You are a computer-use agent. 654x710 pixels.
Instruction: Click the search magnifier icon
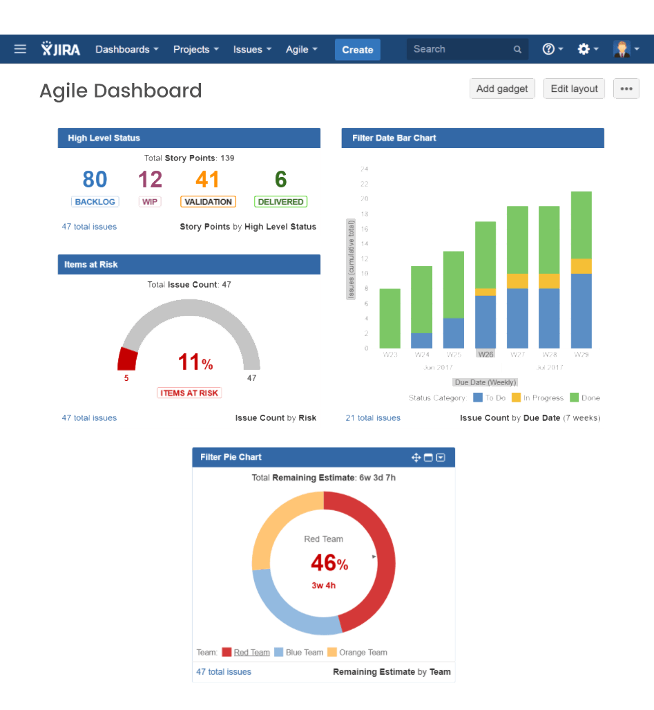coord(517,49)
